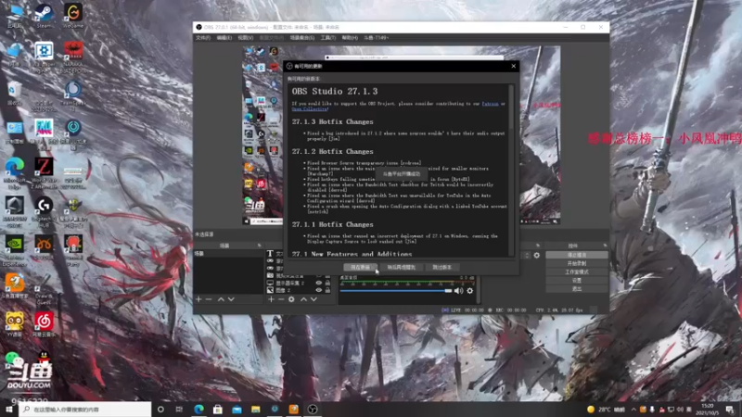Click 稍后再提醒我 in the update dialog
This screenshot has width=742, height=417.
click(402, 267)
